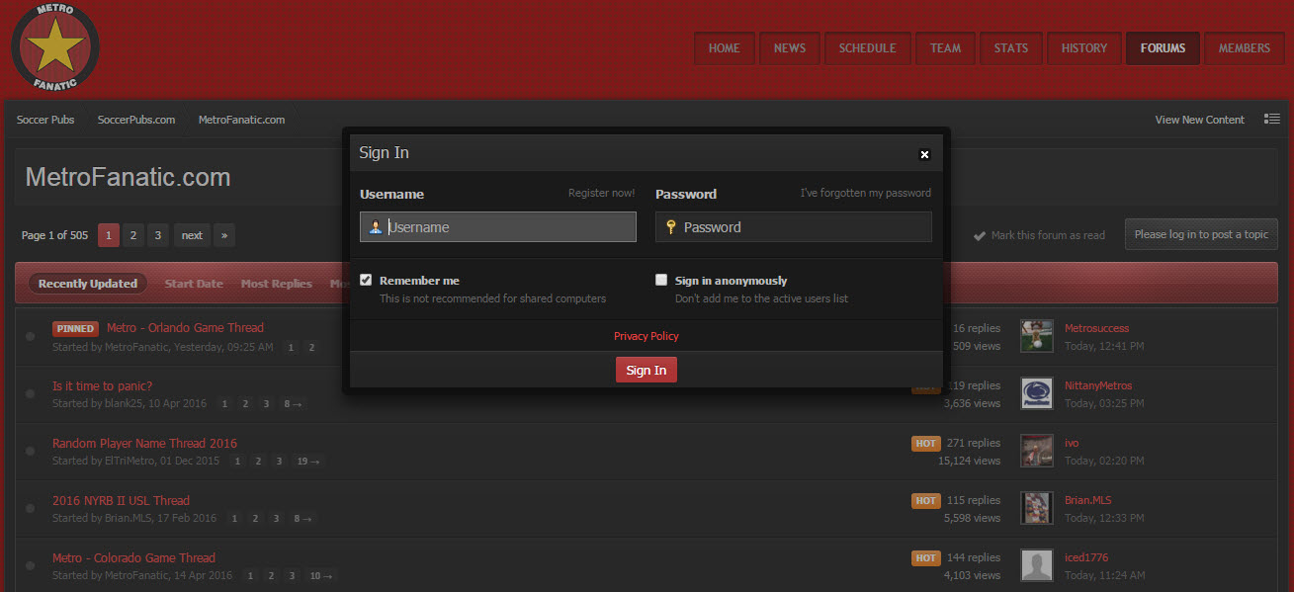The image size is (1294, 592).
Task: Open Page 1 of 505 page jump
Action: click(55, 235)
